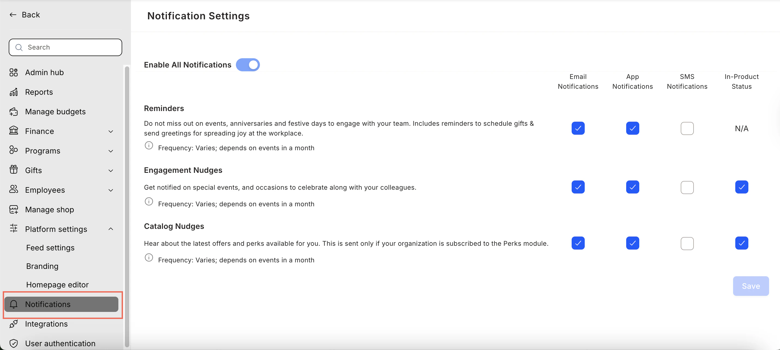Enable SMS Notifications for Catalog Nudges
The image size is (780, 350).
pyautogui.click(x=687, y=243)
